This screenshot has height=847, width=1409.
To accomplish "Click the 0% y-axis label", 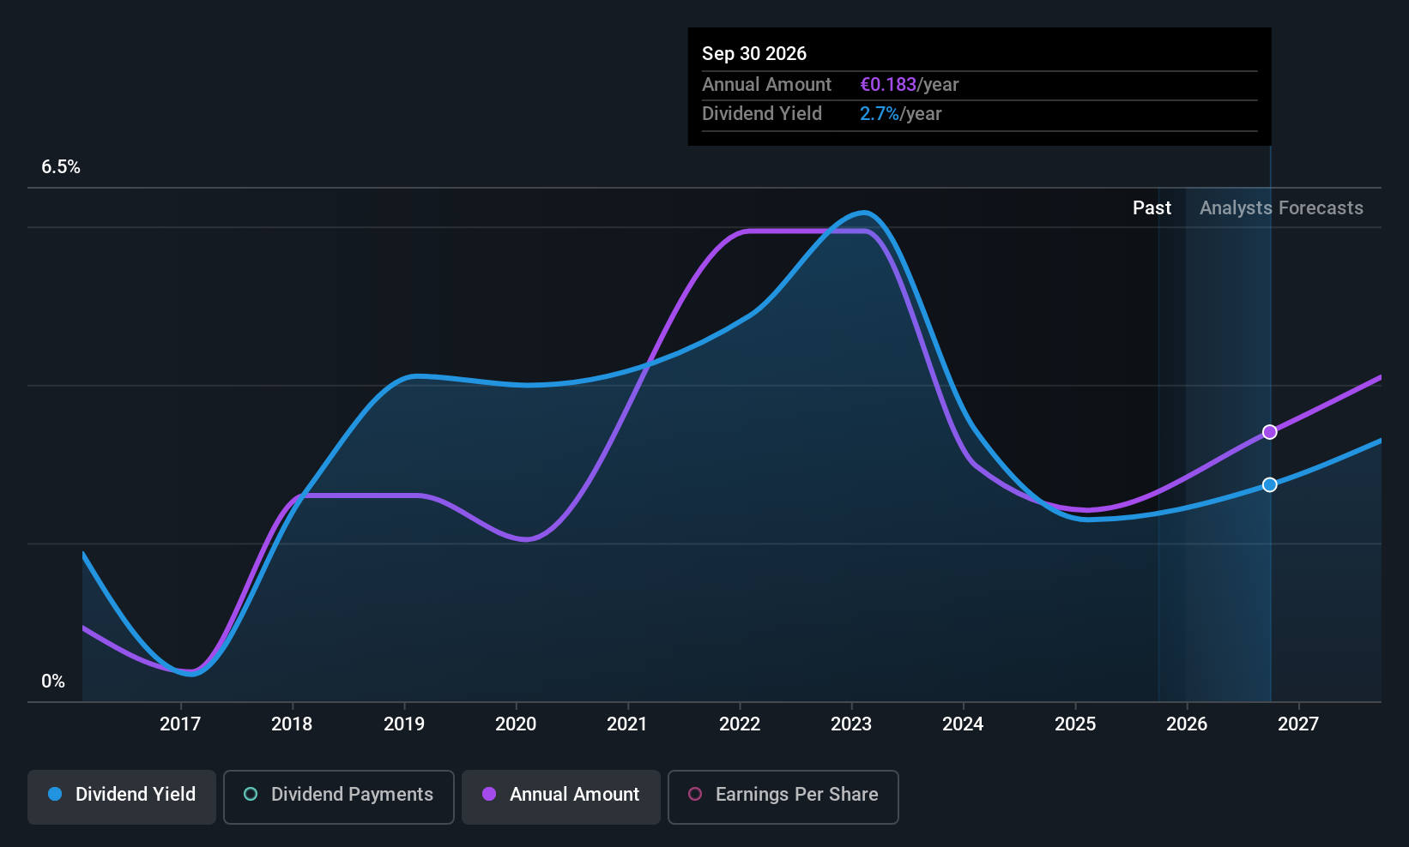I will pos(53,682).
